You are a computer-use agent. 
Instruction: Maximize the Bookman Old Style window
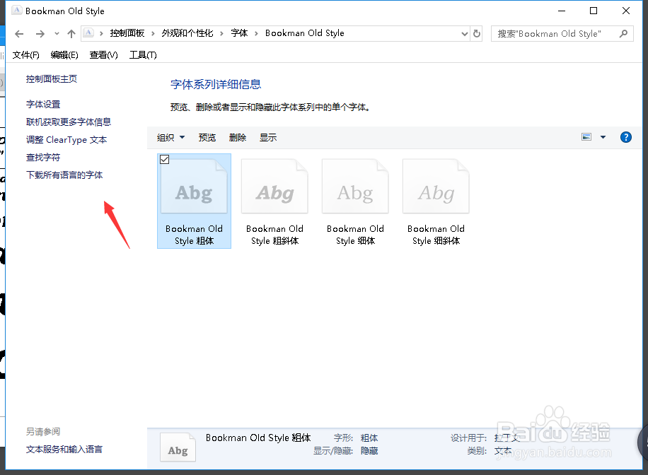(x=594, y=11)
